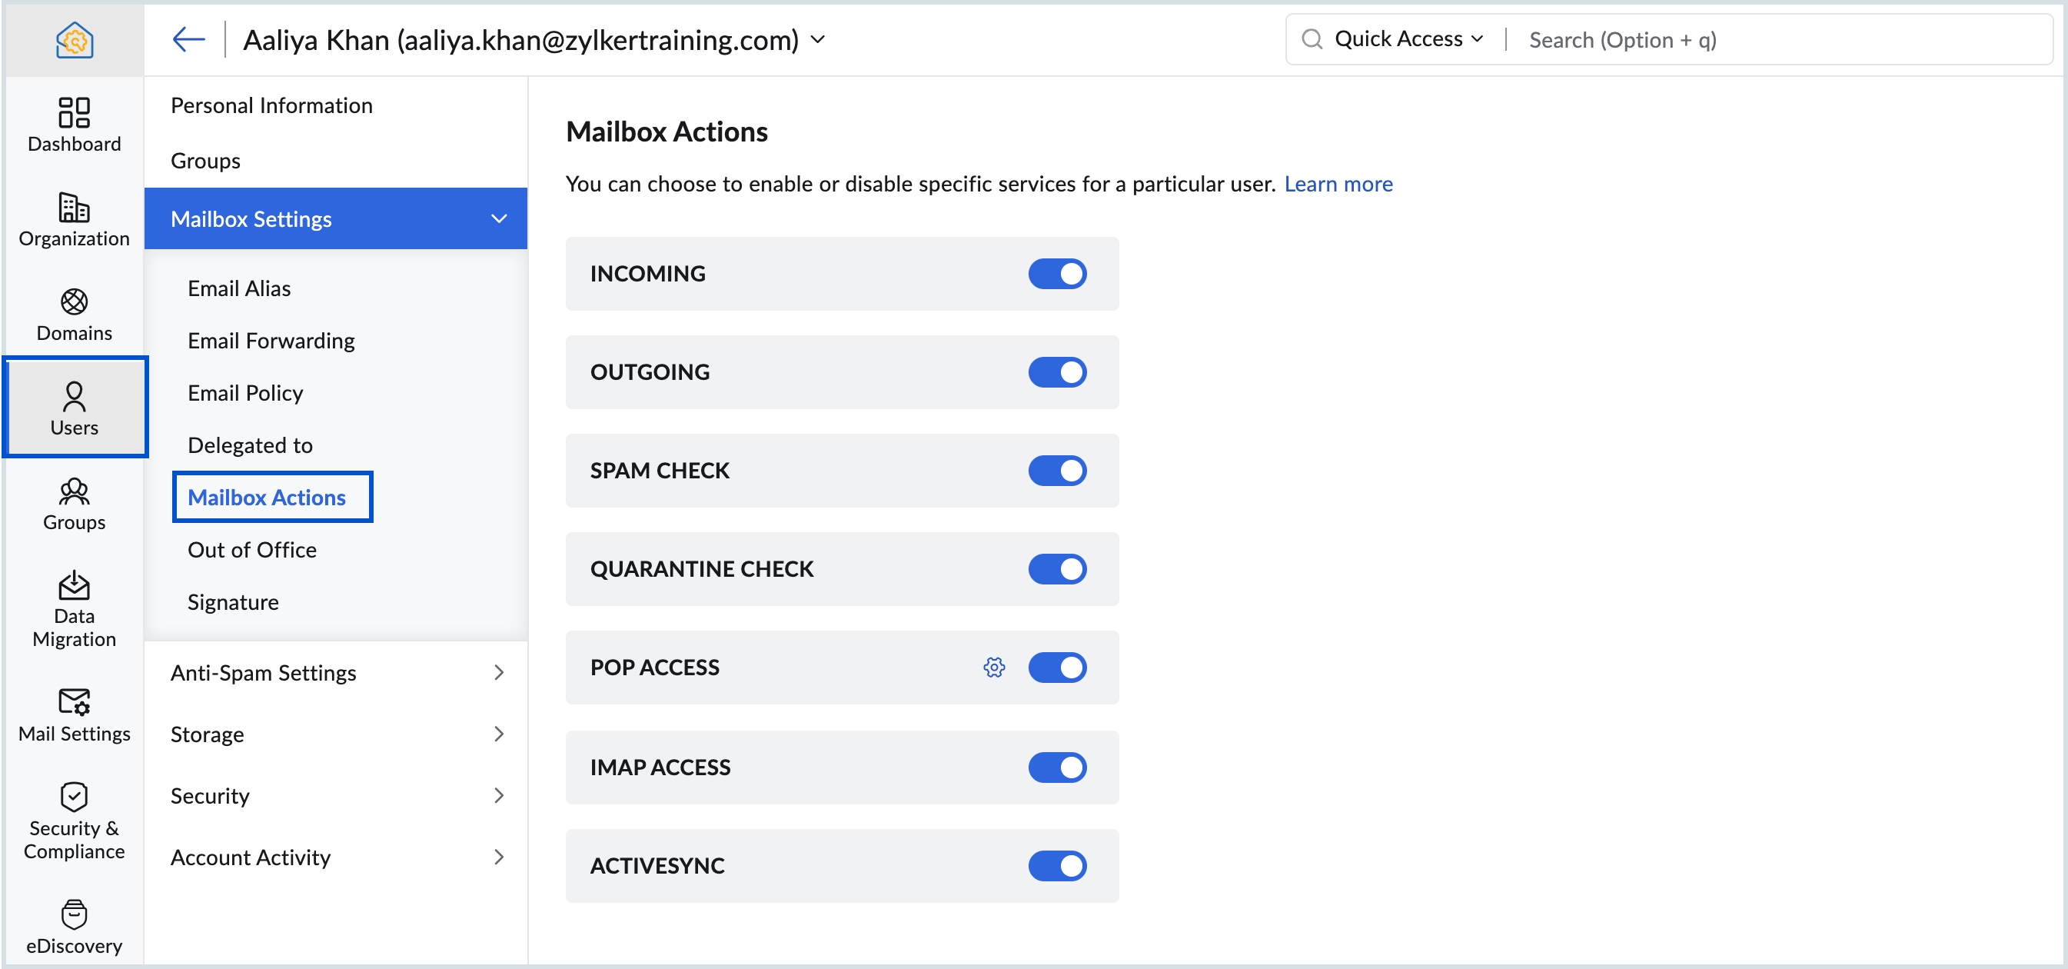Click the Learn more link
Viewport: 2068px width, 969px height.
[1338, 184]
